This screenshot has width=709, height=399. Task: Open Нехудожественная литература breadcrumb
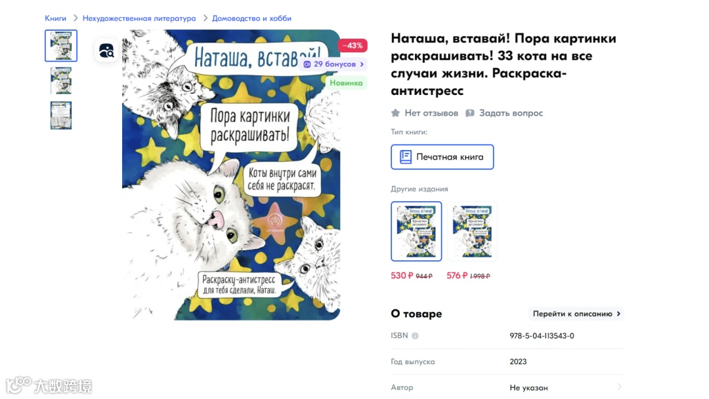[139, 18]
